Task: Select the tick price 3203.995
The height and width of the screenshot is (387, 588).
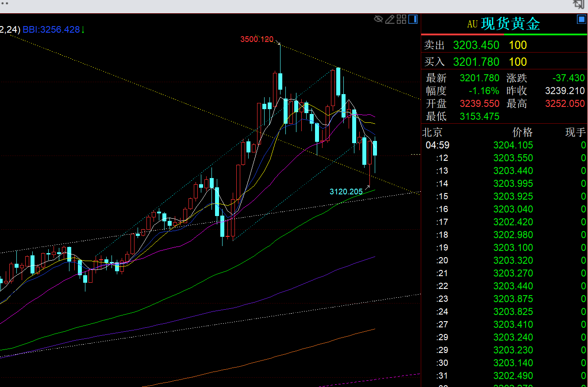Action: click(513, 183)
